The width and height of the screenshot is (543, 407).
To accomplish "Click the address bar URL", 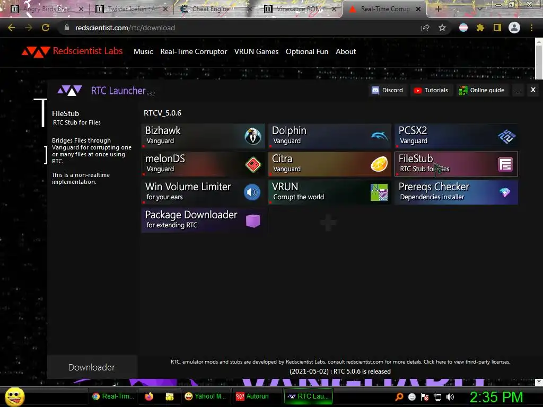I will click(125, 28).
